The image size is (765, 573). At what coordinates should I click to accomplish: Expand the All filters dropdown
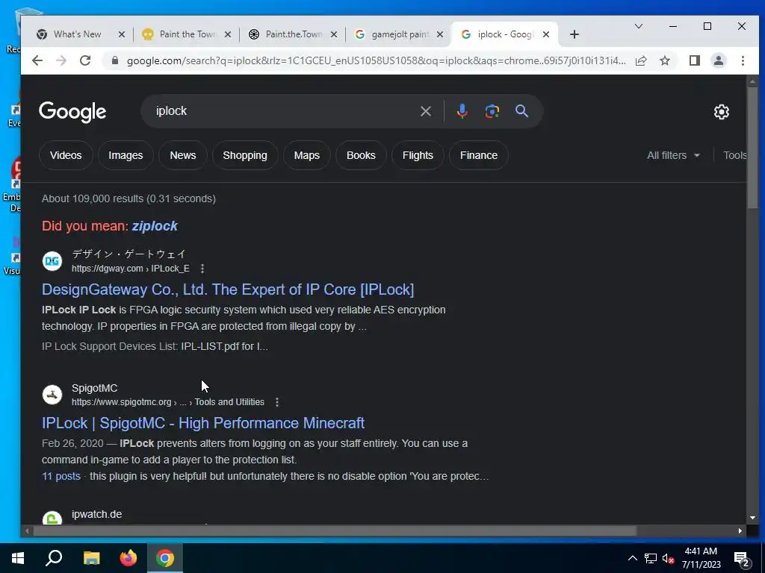tap(673, 155)
